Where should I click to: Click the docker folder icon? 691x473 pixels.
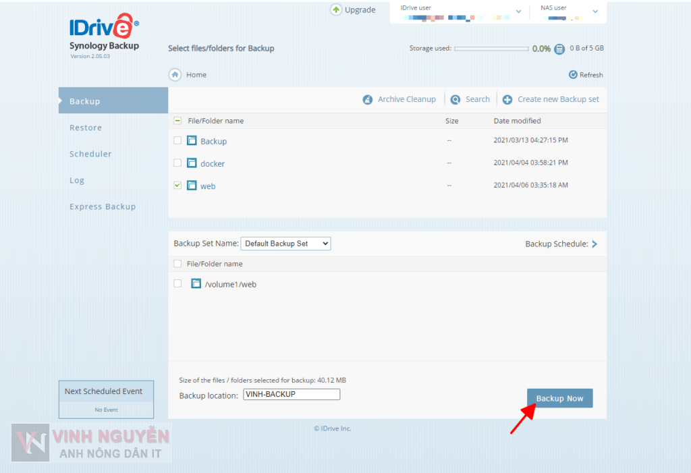[x=192, y=163]
